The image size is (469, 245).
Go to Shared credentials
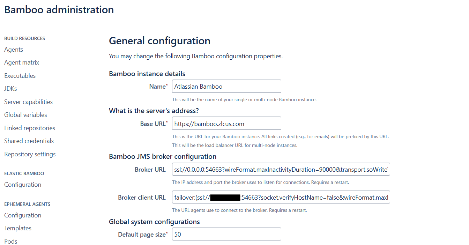click(x=29, y=141)
